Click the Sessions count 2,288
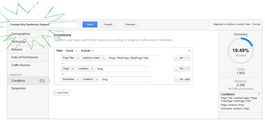Screen dimensions: 265x121 241,85
